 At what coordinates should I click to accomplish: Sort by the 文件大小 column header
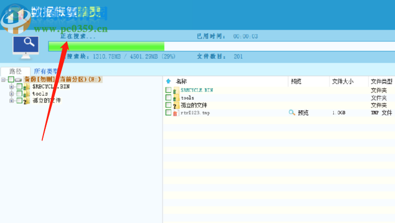[343, 81]
